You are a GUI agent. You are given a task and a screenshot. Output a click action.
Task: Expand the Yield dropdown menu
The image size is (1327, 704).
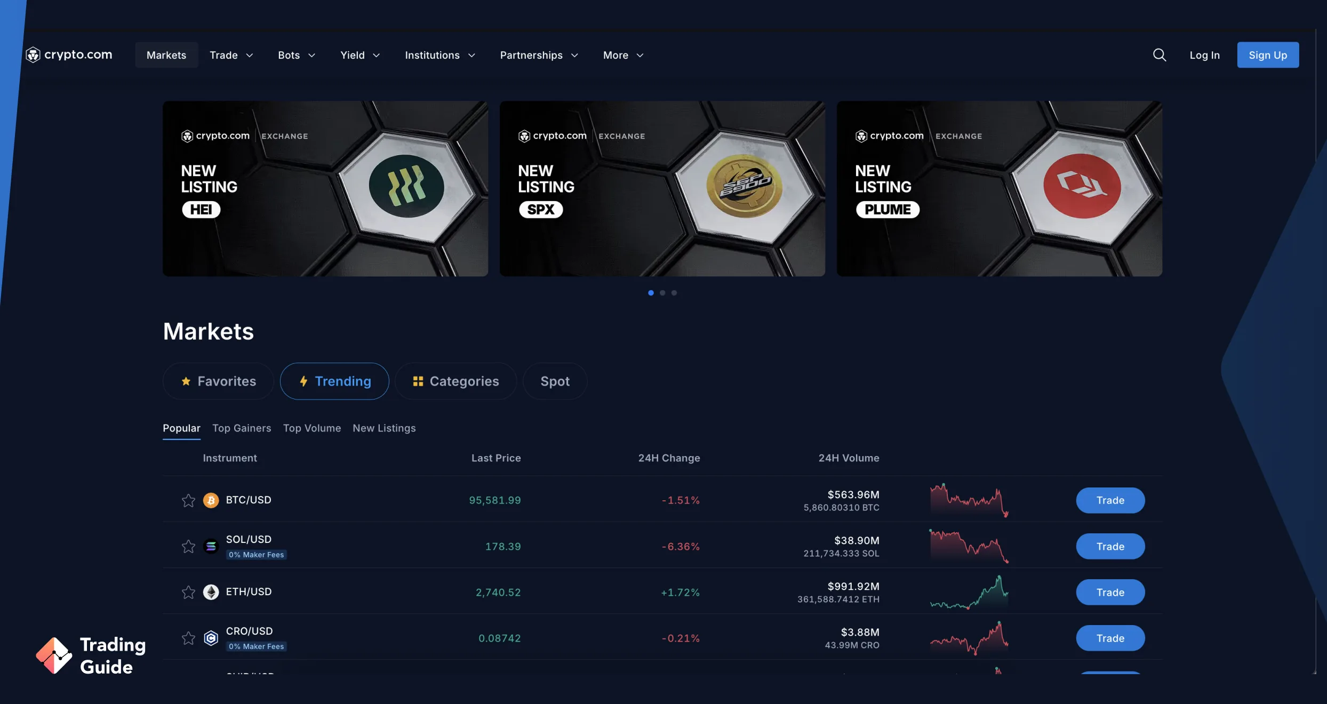tap(358, 54)
